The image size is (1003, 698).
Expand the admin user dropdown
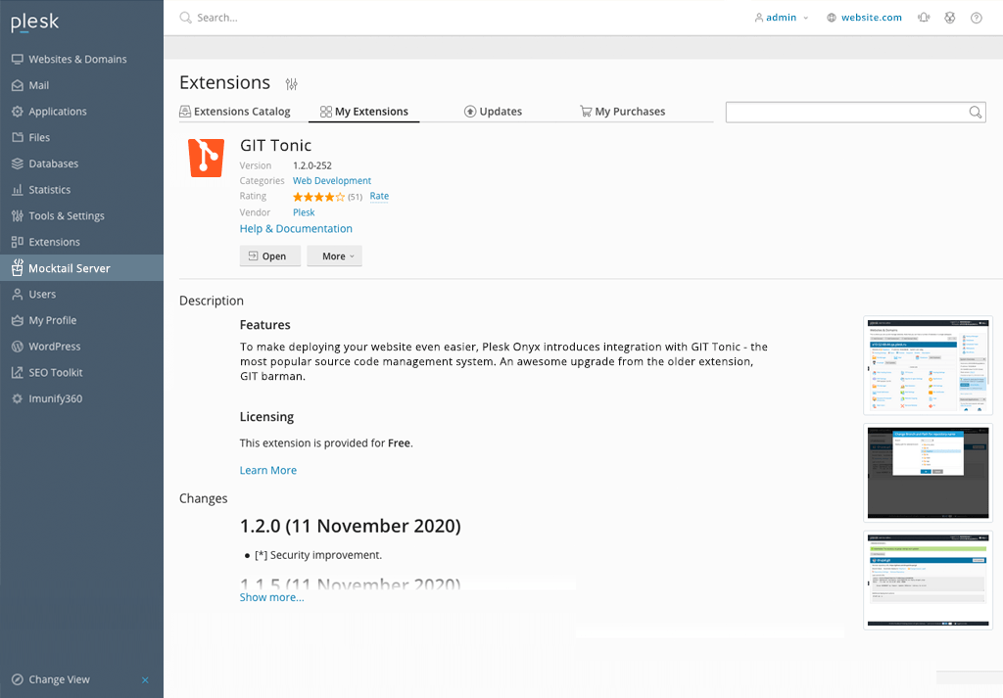(781, 18)
